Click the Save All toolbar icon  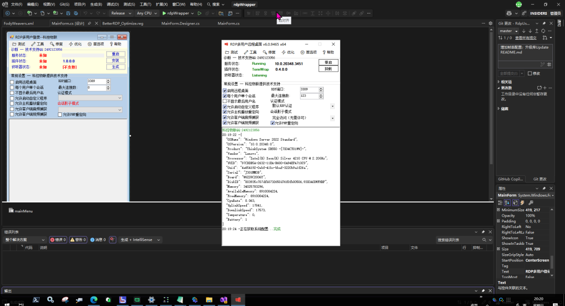click(x=76, y=13)
